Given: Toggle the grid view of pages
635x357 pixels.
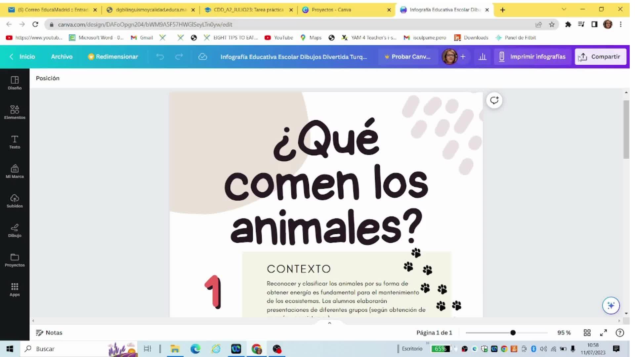Looking at the screenshot, I should tap(587, 333).
